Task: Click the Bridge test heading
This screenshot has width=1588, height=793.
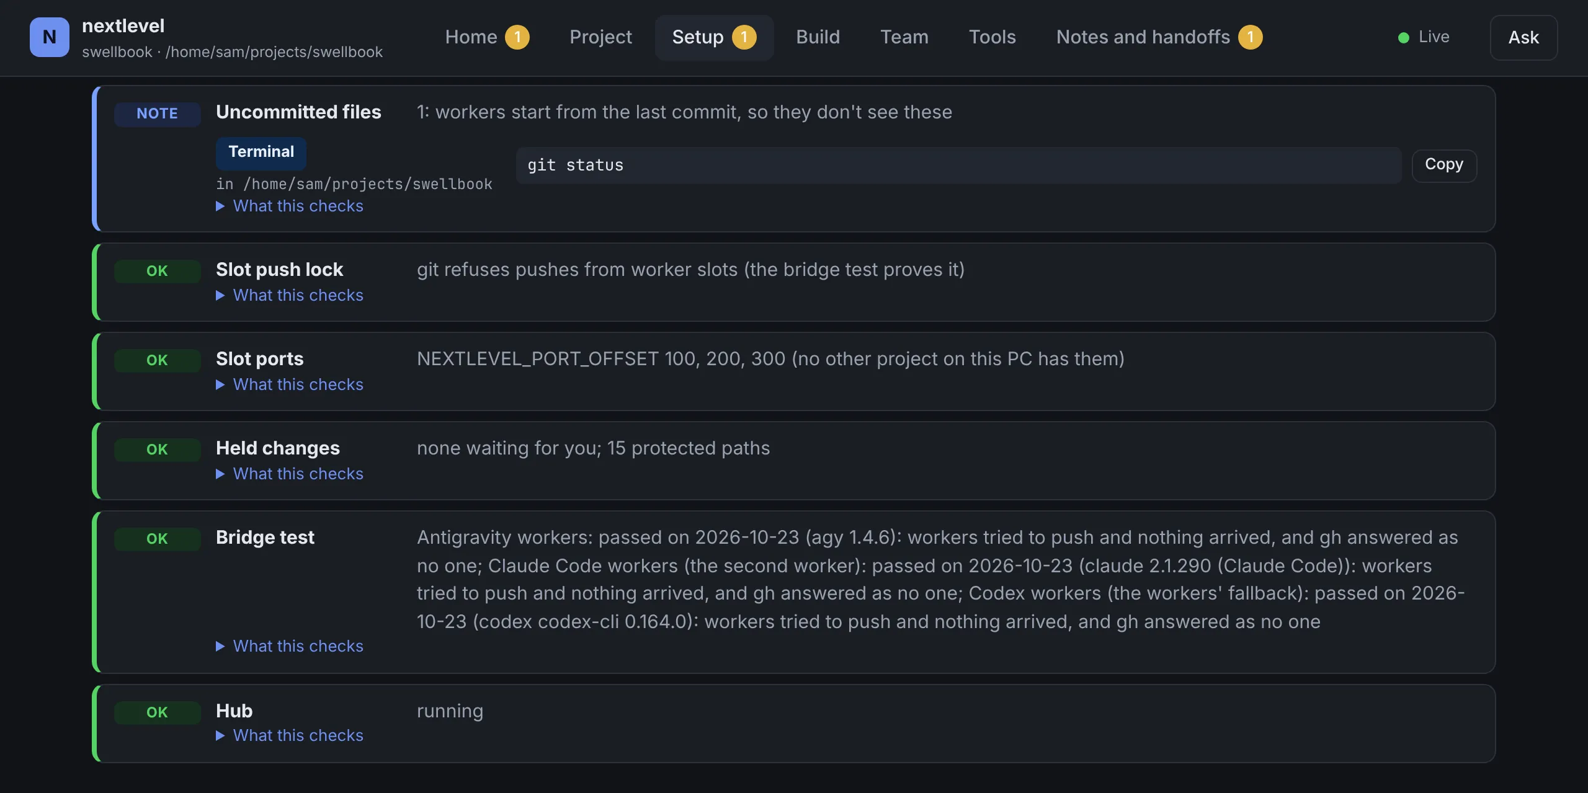Action: (x=265, y=538)
